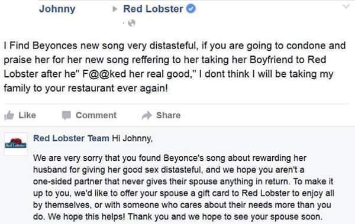Click the triangle arrow after Johnny
The height and width of the screenshot is (224, 355).
(115, 9)
